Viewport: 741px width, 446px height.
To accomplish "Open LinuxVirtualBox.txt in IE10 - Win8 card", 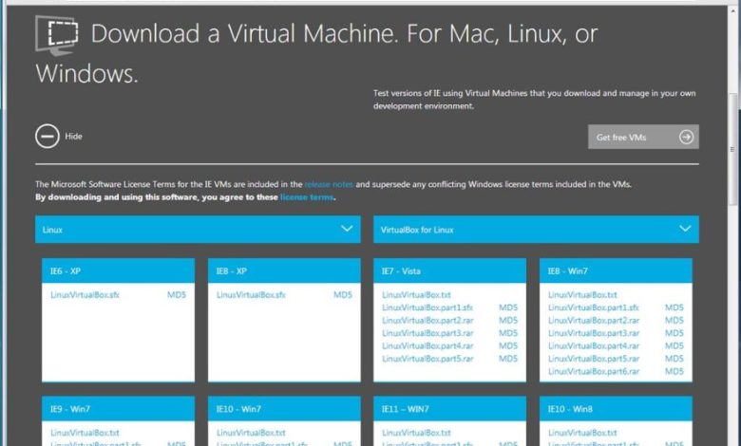I will [582, 433].
